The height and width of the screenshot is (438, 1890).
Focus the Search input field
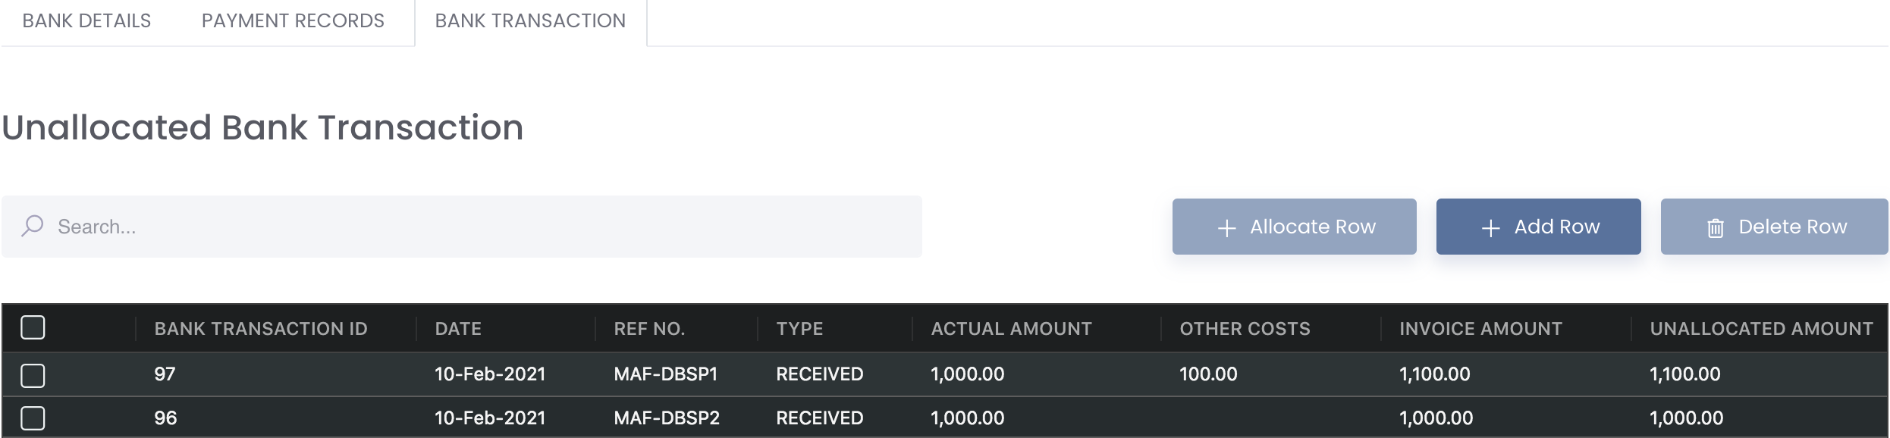pyautogui.click(x=462, y=227)
